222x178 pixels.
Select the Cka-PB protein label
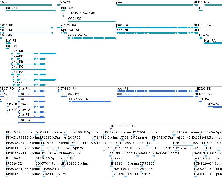tap(24, 104)
